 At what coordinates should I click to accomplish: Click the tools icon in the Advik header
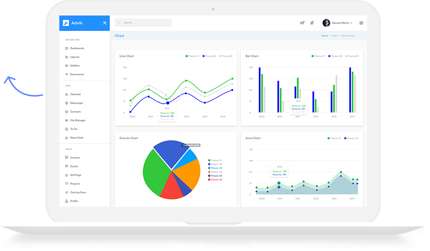[x=104, y=23]
